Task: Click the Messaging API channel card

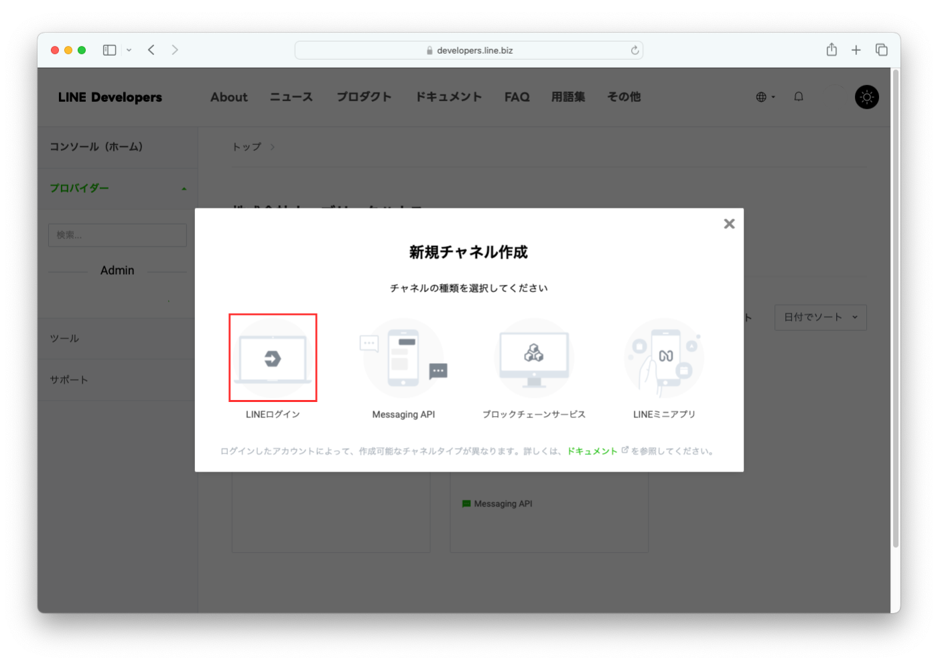Action: (x=549, y=512)
